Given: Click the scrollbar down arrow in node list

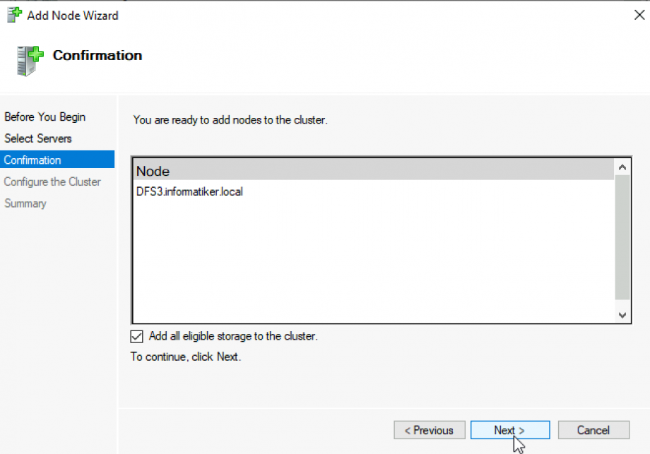Looking at the screenshot, I should (622, 315).
